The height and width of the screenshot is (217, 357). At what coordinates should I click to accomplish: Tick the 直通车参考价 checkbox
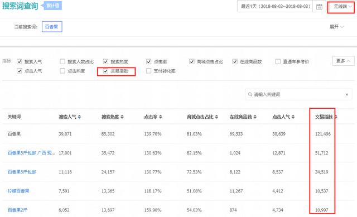[278, 61]
